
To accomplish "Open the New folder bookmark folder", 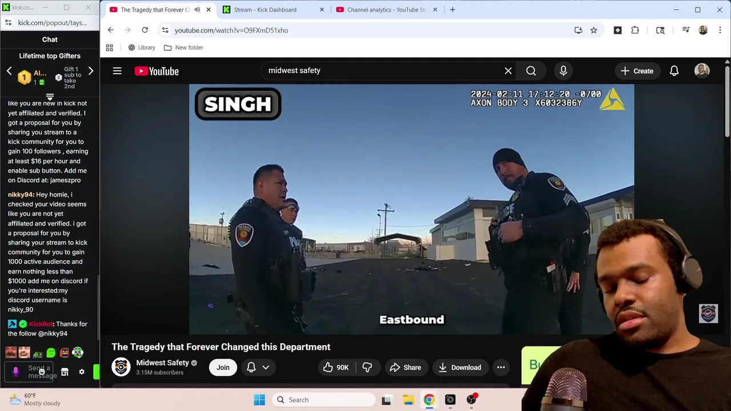I will [183, 47].
